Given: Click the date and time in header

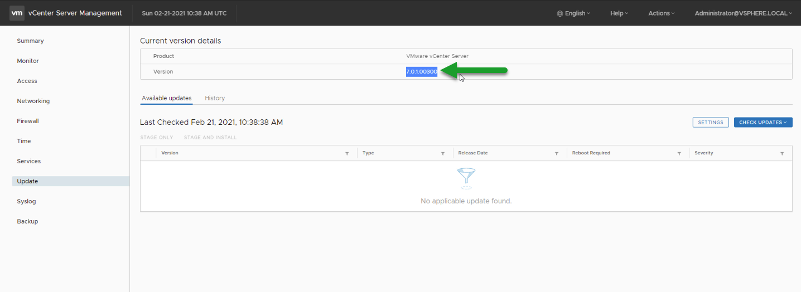Looking at the screenshot, I should [184, 13].
